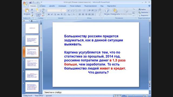Click into Заметки к слайду notes field
This screenshot has width=173, height=97.
(x=96, y=92)
